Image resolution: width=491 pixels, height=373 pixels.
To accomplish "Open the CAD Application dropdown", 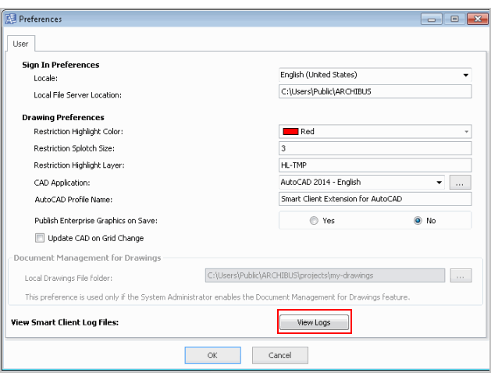I will pos(439,183).
